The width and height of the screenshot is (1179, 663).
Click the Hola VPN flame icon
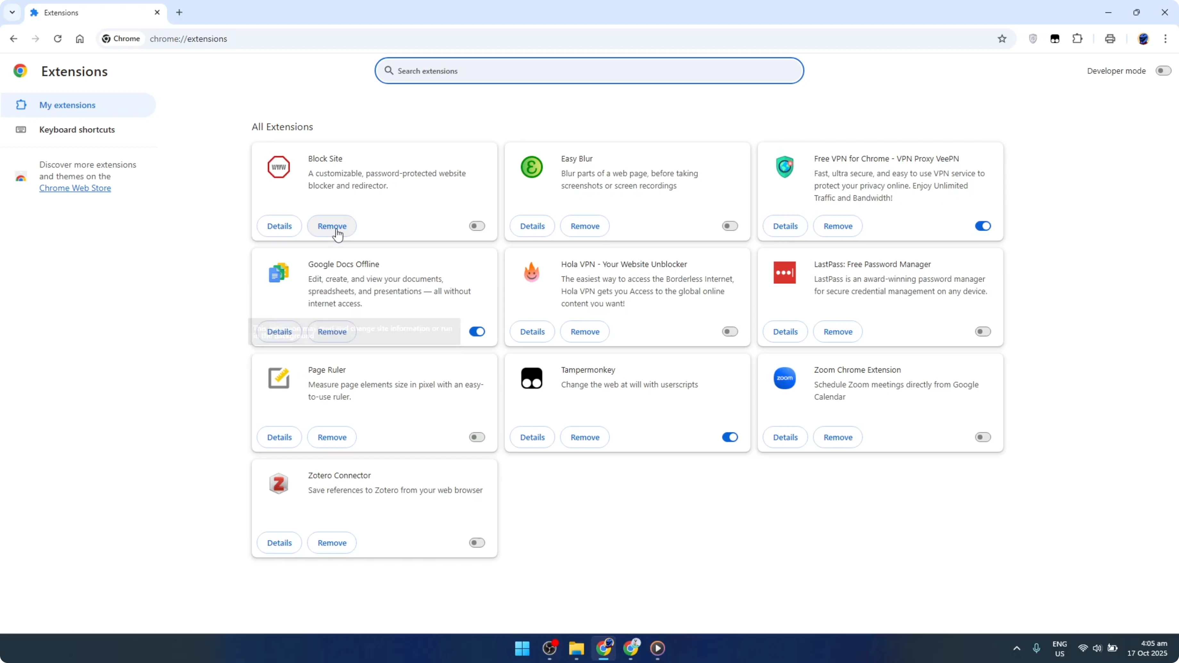click(x=532, y=273)
